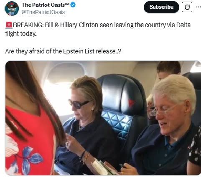Image resolution: width=201 pixels, height=177 pixels.
Task: Open the @ThePatriotOasis handle link
Action: (43, 12)
